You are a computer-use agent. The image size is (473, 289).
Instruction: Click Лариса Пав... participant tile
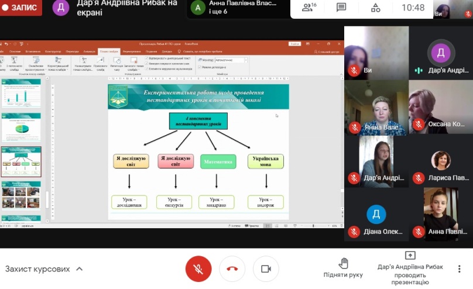pyautogui.click(x=441, y=161)
